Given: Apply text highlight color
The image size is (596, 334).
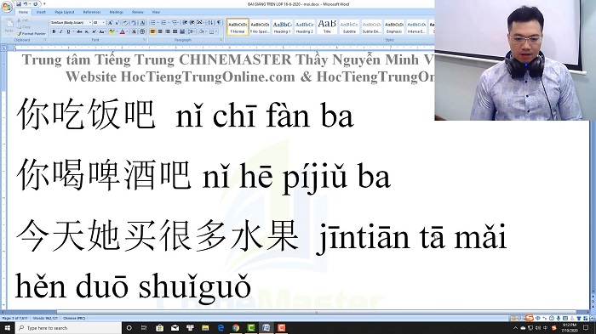Looking at the screenshot, I should click(112, 31).
